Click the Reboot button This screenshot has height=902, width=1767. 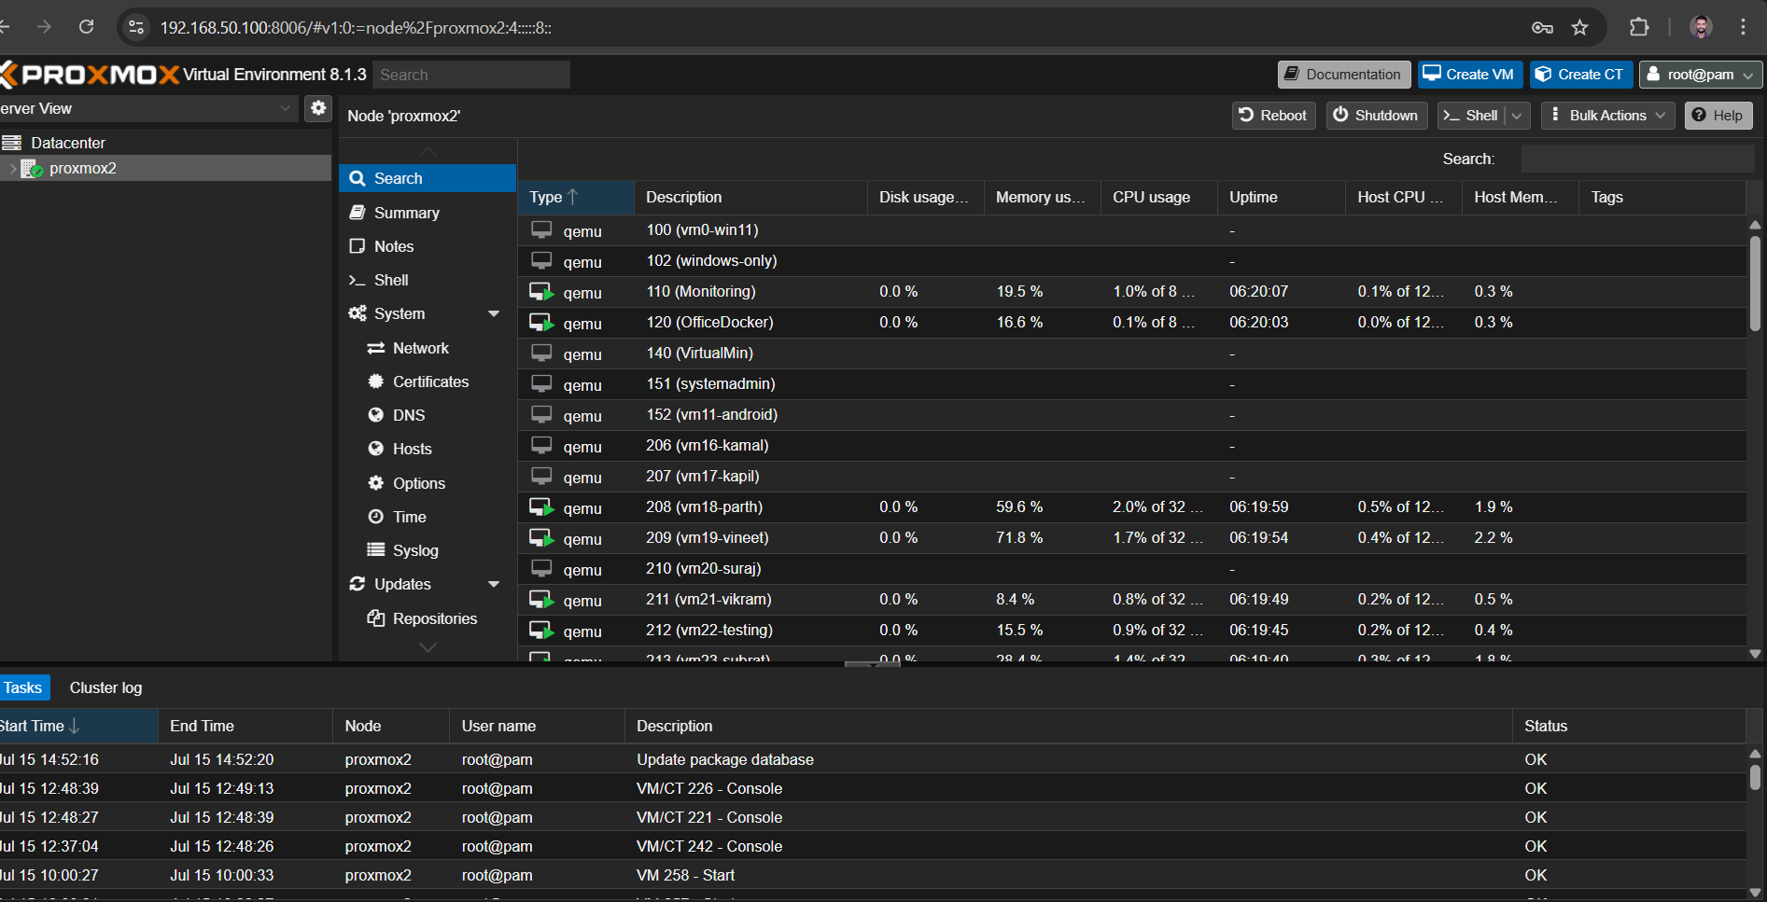(x=1273, y=116)
